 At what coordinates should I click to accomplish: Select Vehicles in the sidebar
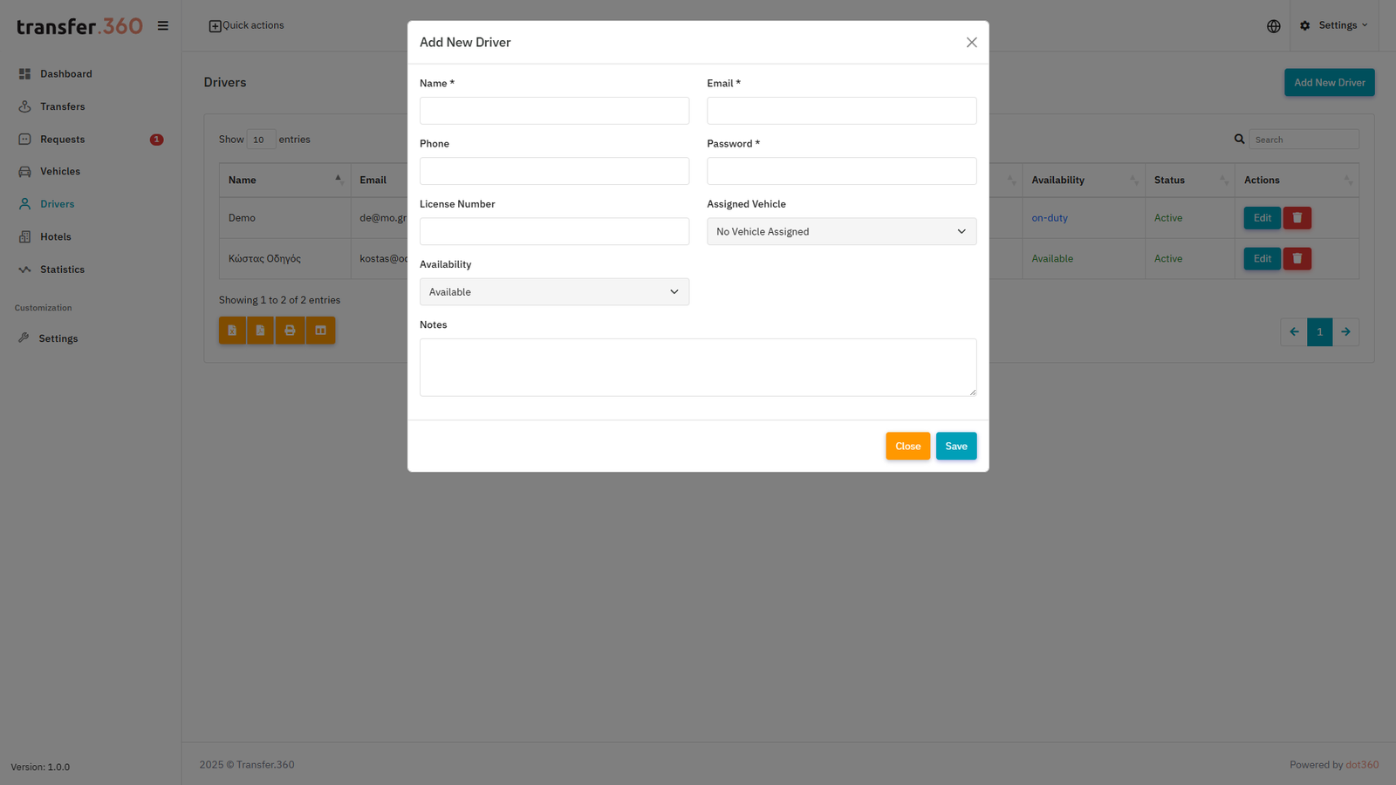pos(60,171)
